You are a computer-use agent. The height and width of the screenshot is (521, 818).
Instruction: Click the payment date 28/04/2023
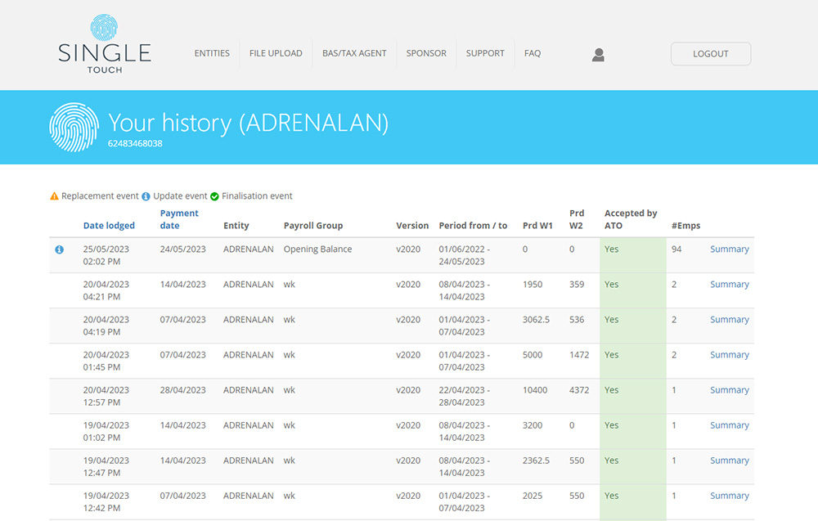pyautogui.click(x=182, y=390)
